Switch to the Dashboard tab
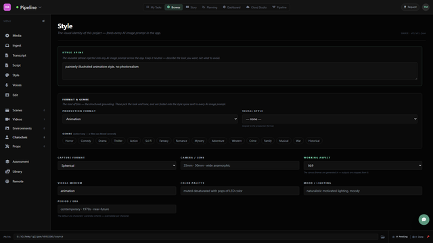The image size is (433, 243). 231,7
